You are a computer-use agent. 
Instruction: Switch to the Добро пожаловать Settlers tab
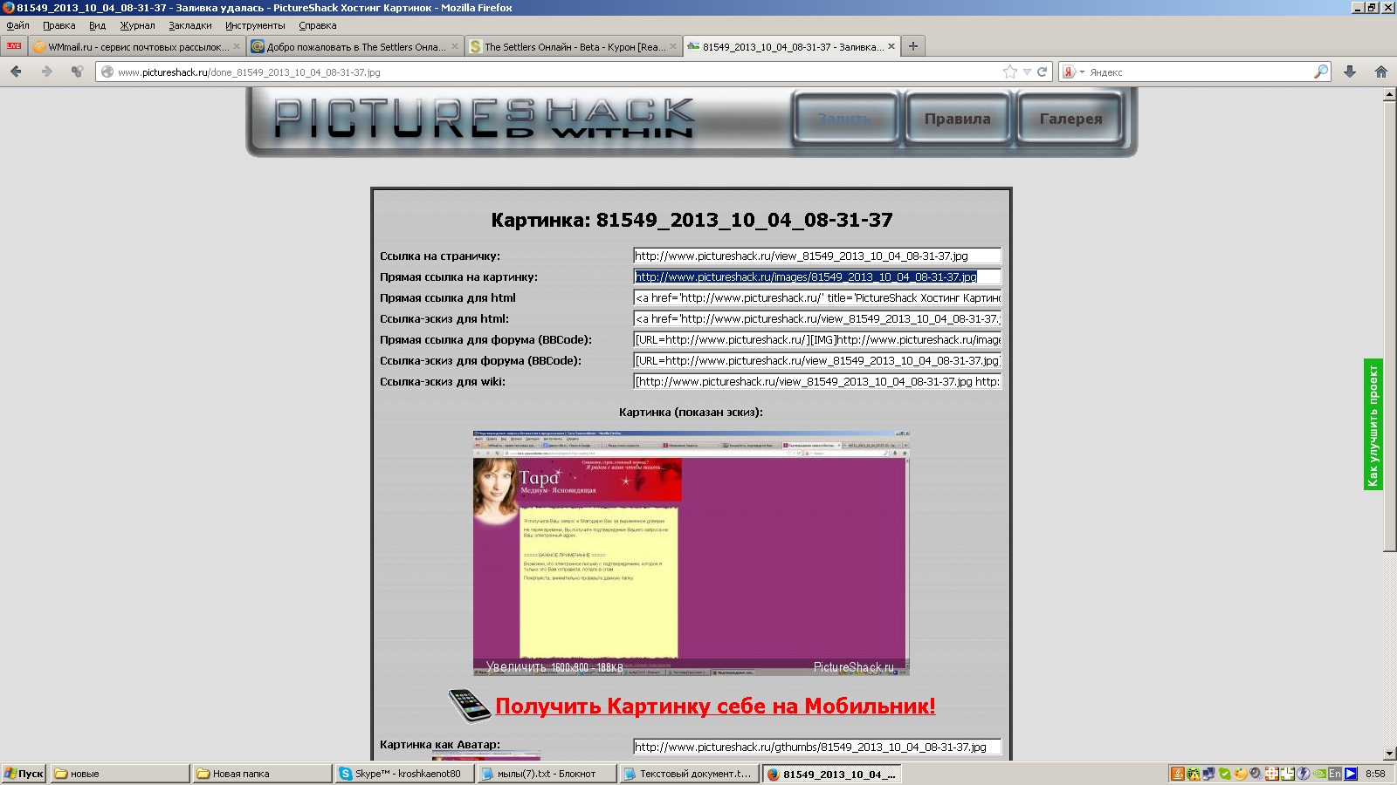tap(354, 46)
